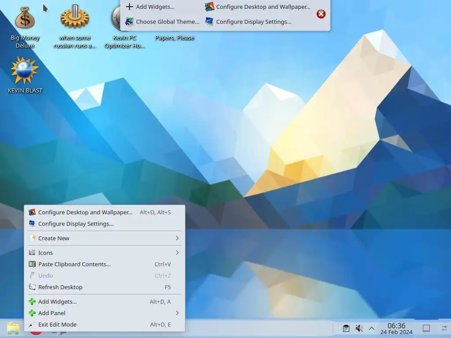Choose Exit Edit Mode in the context menu
The height and width of the screenshot is (338, 451).
click(104, 324)
